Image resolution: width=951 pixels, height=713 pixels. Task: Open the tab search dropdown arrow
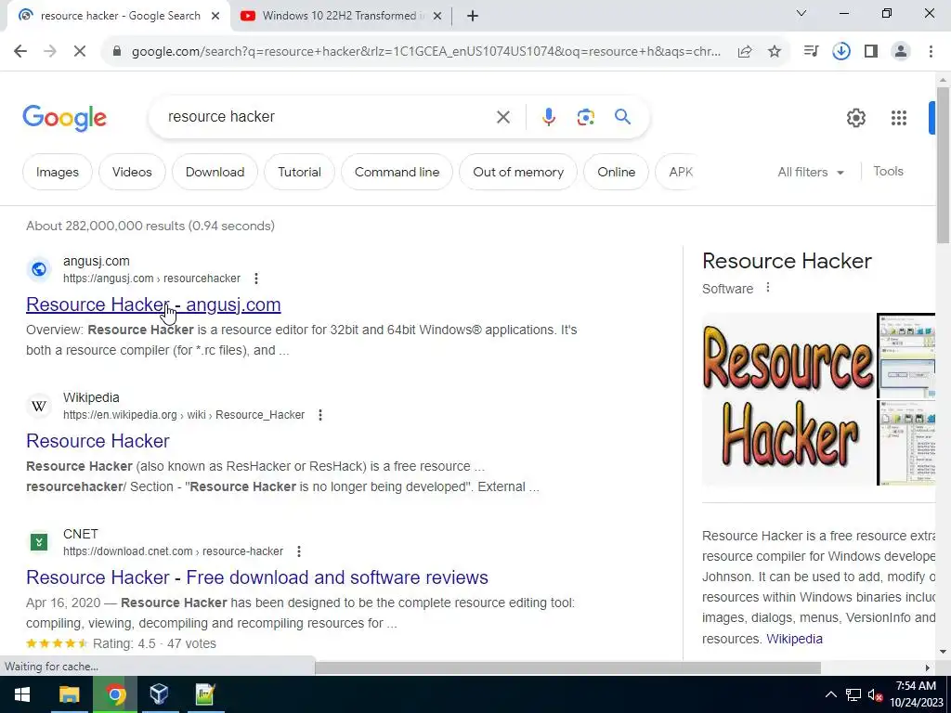pos(801,13)
